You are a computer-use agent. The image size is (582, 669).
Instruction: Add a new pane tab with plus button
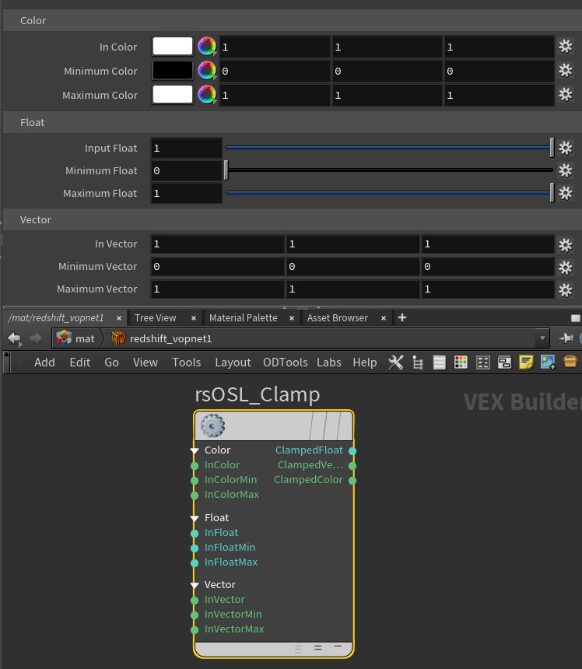coord(402,317)
